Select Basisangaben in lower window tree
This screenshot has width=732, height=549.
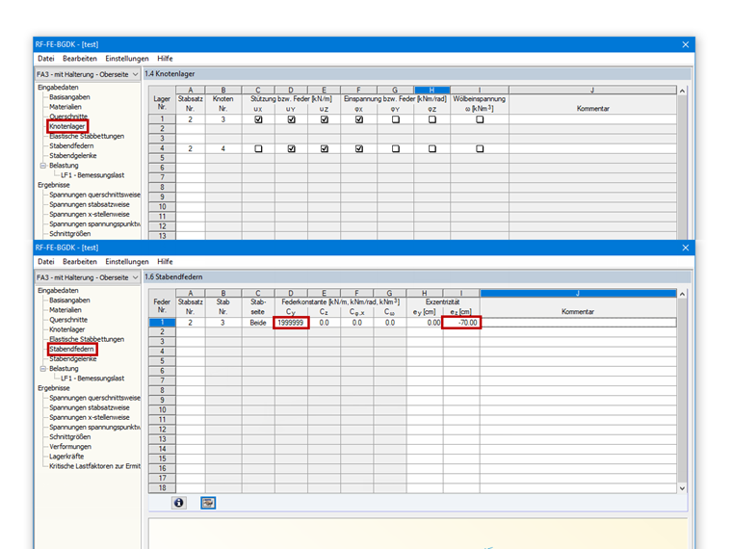69,301
